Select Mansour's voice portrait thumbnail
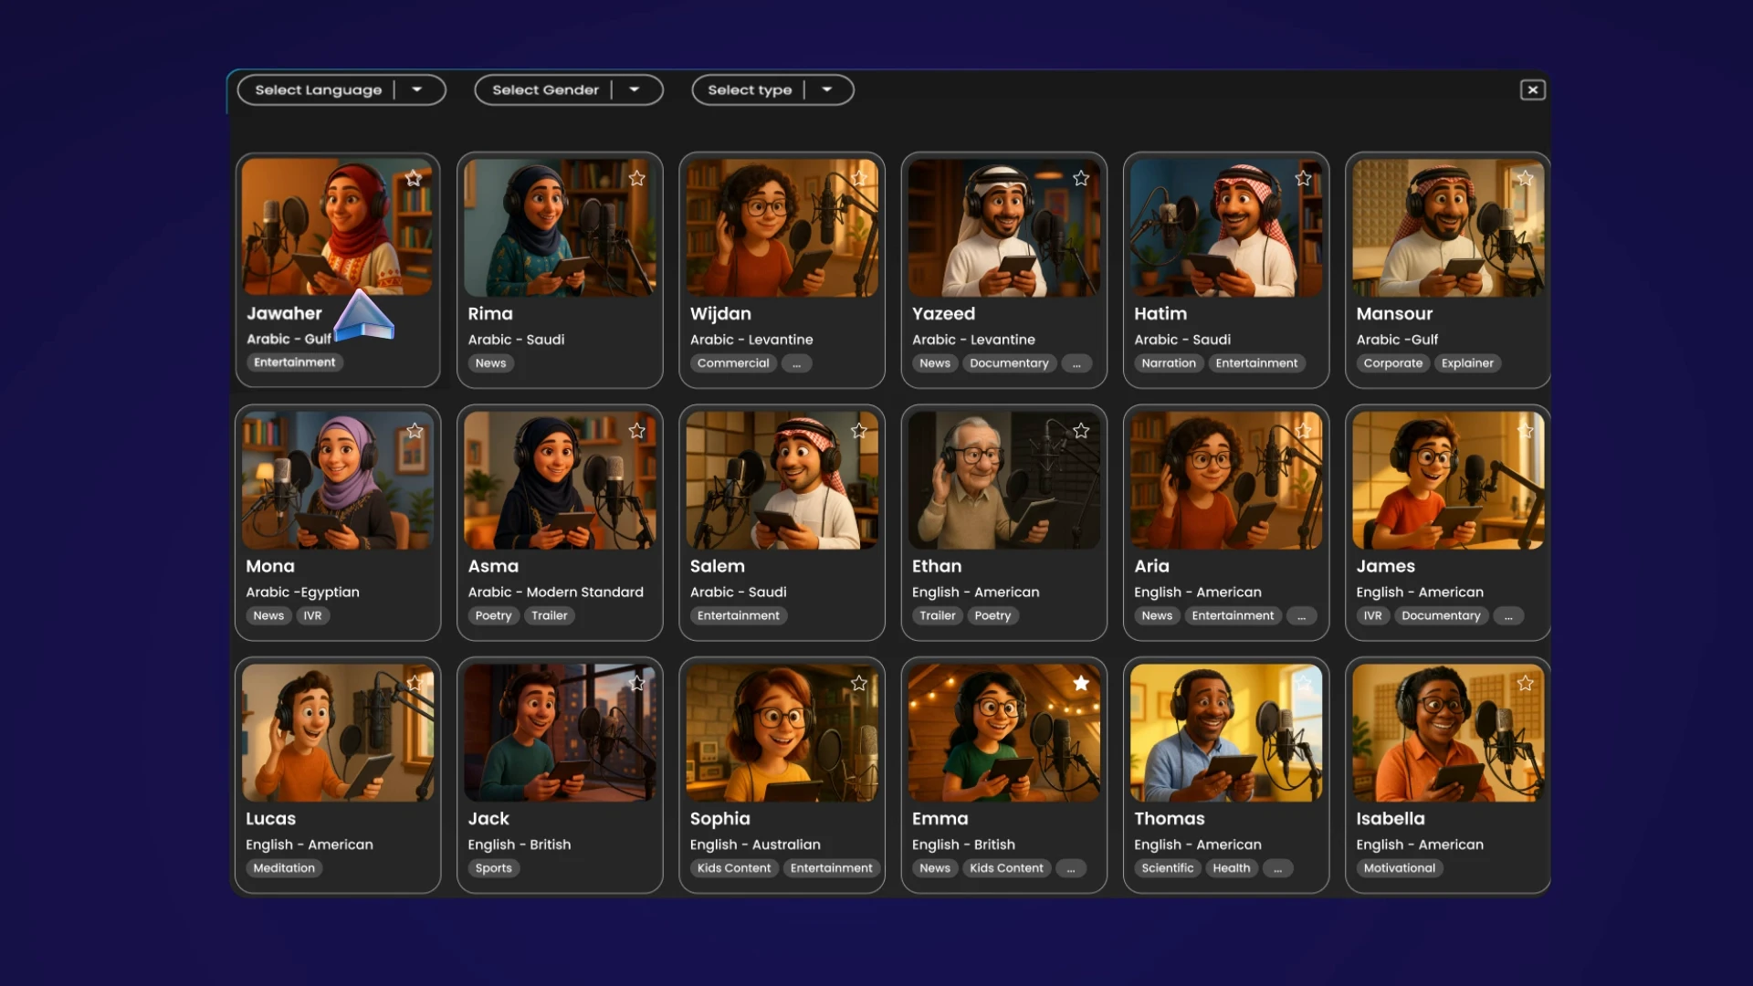 click(1447, 228)
